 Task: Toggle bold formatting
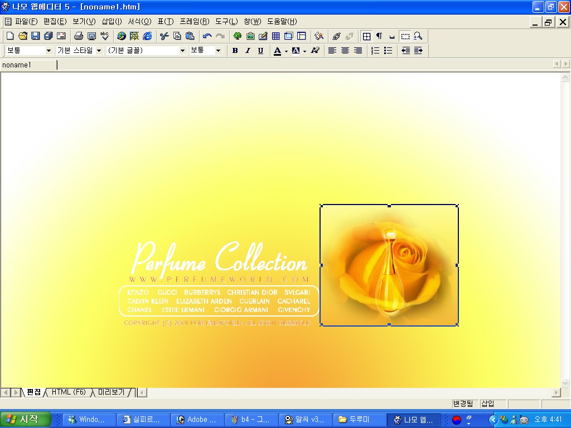[x=235, y=51]
